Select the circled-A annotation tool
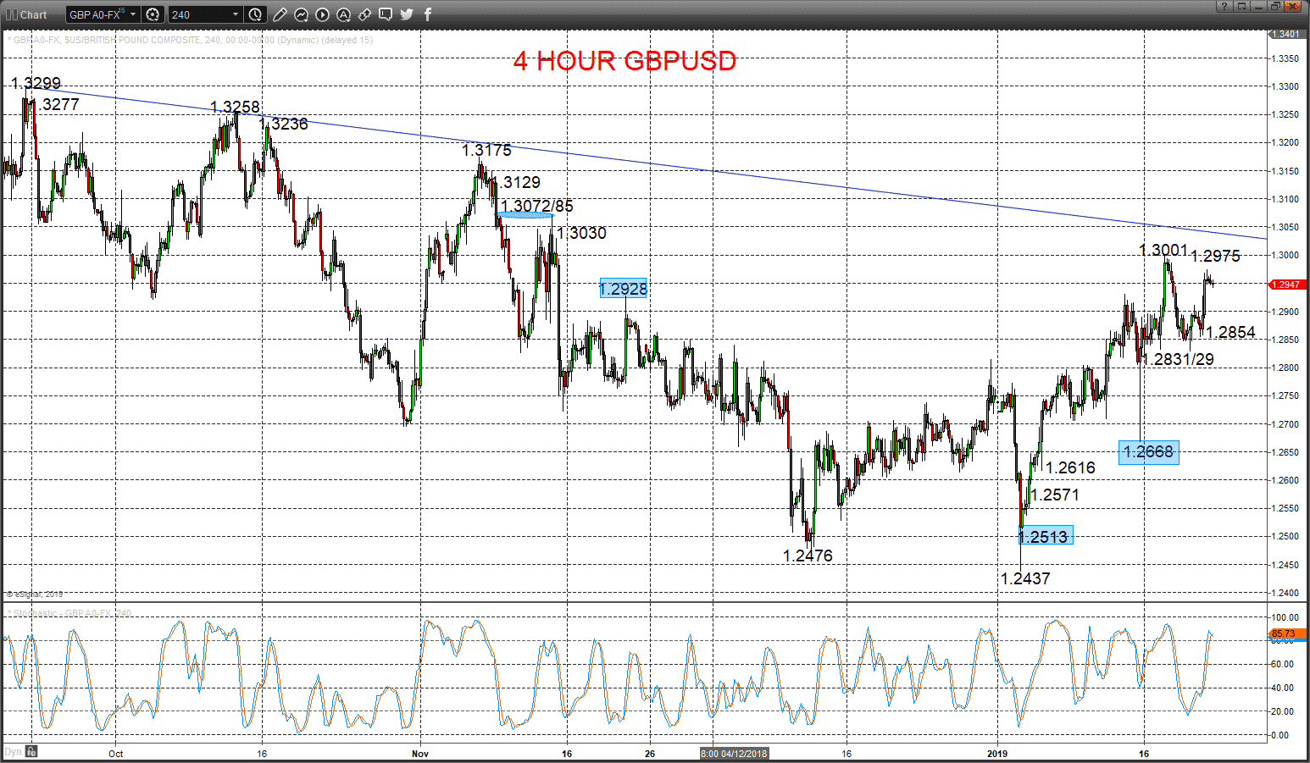 (x=344, y=14)
